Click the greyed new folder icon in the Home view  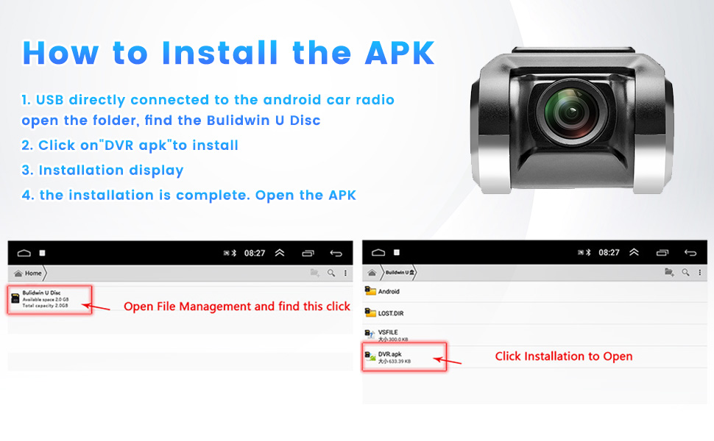tap(314, 273)
